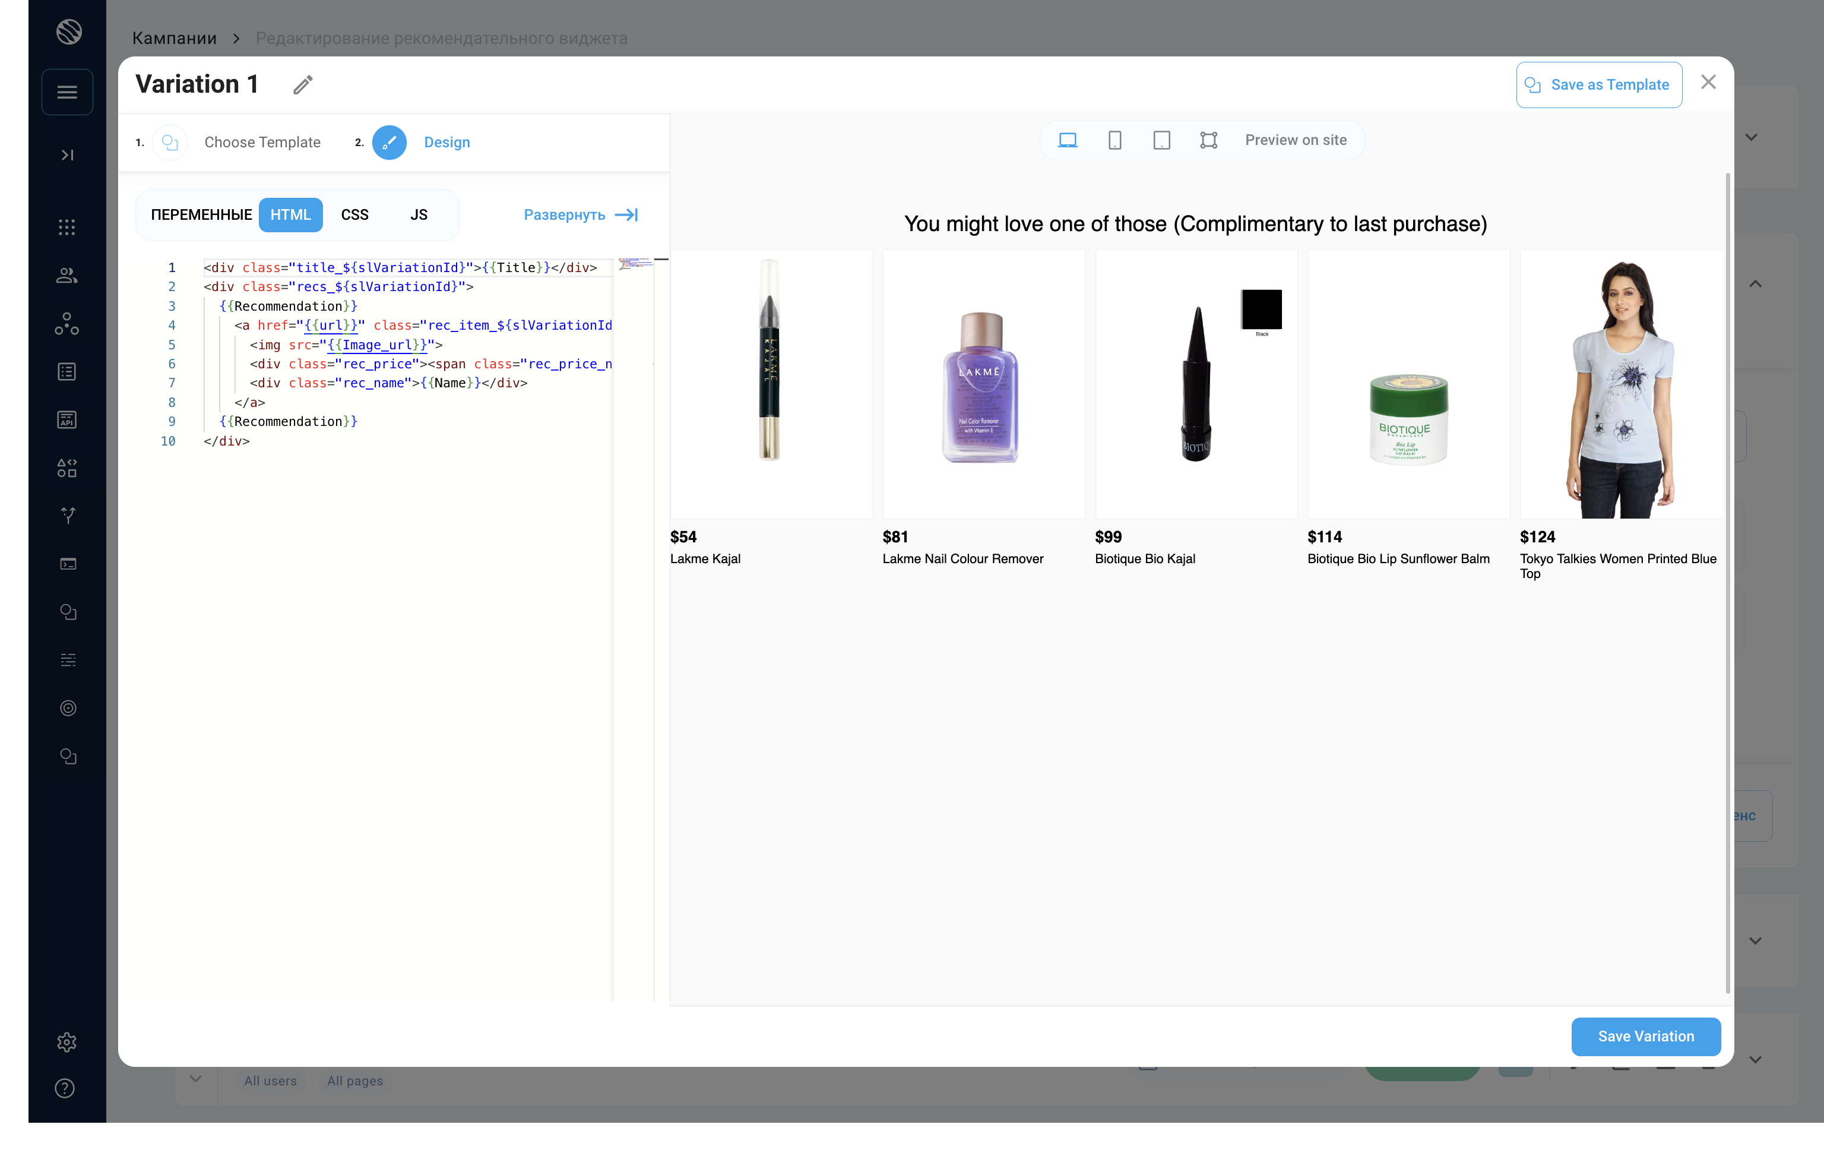Click the fullscreen frame preview icon

coord(1208,140)
